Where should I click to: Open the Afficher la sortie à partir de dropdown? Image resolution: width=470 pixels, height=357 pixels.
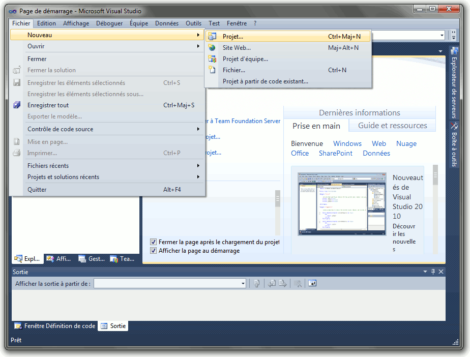243,283
